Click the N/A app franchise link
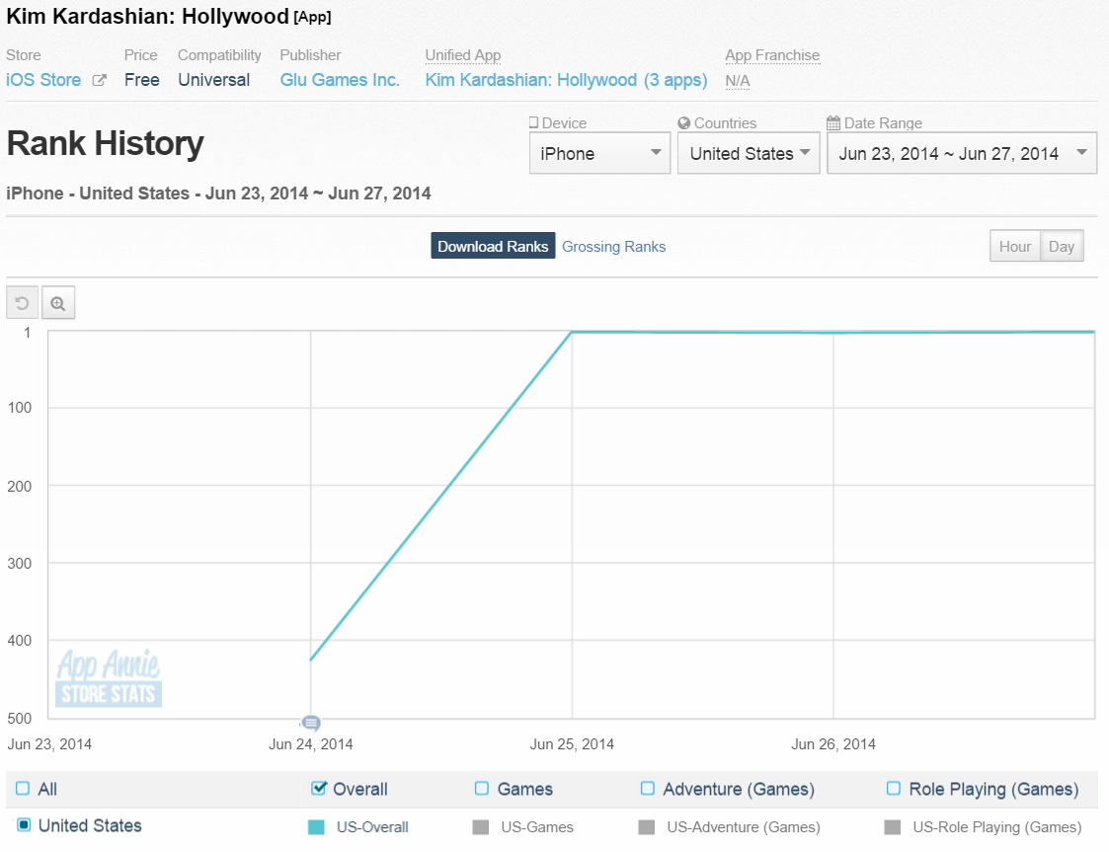 click(738, 81)
